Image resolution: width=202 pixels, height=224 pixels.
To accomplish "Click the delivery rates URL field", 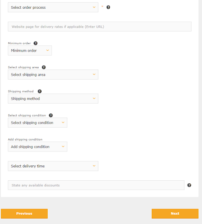I will coord(100,27).
